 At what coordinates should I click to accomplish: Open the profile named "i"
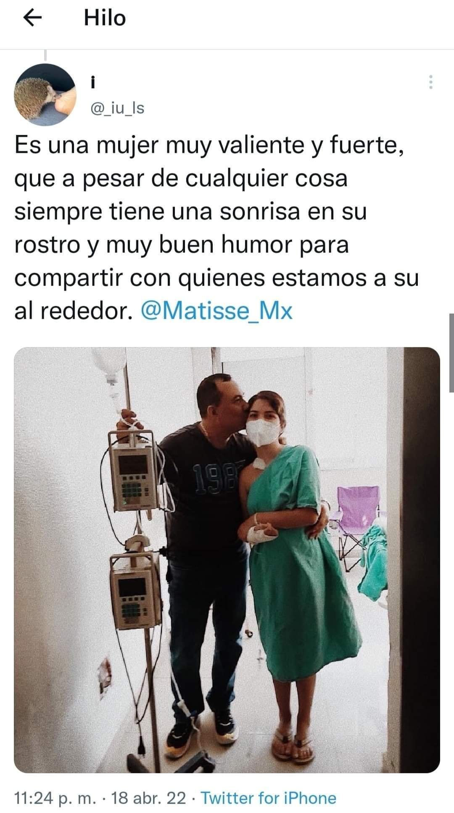pos(93,83)
